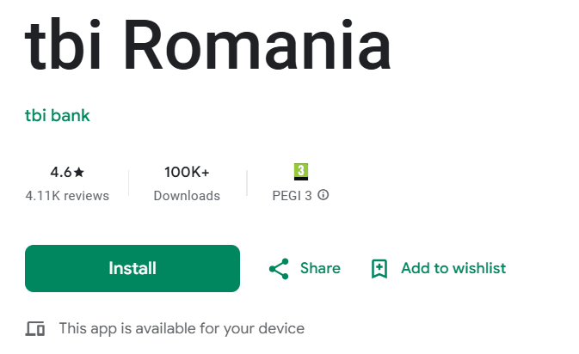The image size is (579, 354).
Task: Click the 4.11K reviews label
Action: (67, 196)
